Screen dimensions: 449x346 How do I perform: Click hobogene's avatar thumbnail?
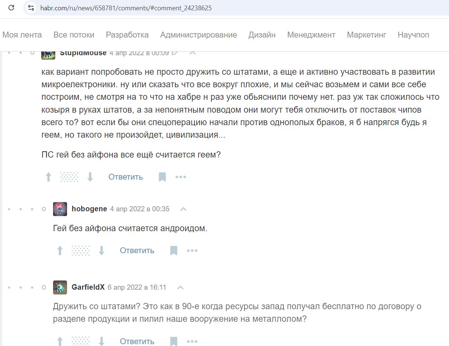click(60, 209)
